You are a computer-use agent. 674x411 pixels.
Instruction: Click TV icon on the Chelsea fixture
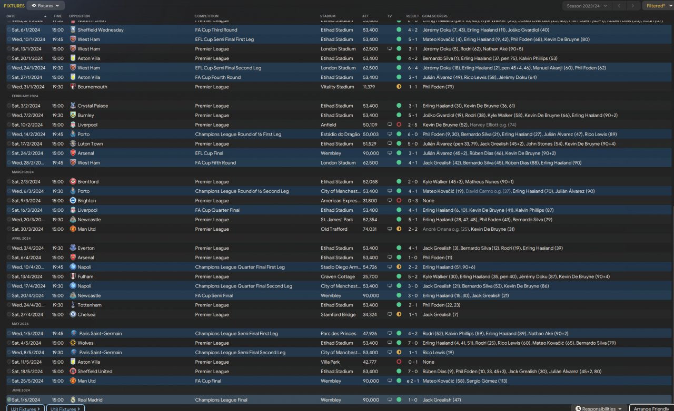(390, 314)
